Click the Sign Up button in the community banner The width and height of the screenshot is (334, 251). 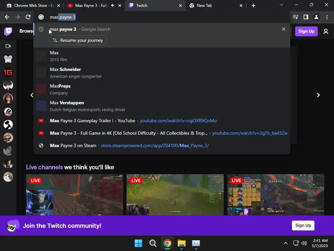pos(303,226)
